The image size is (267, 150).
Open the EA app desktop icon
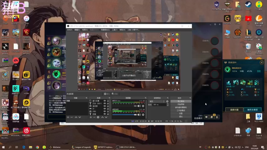click(16, 62)
